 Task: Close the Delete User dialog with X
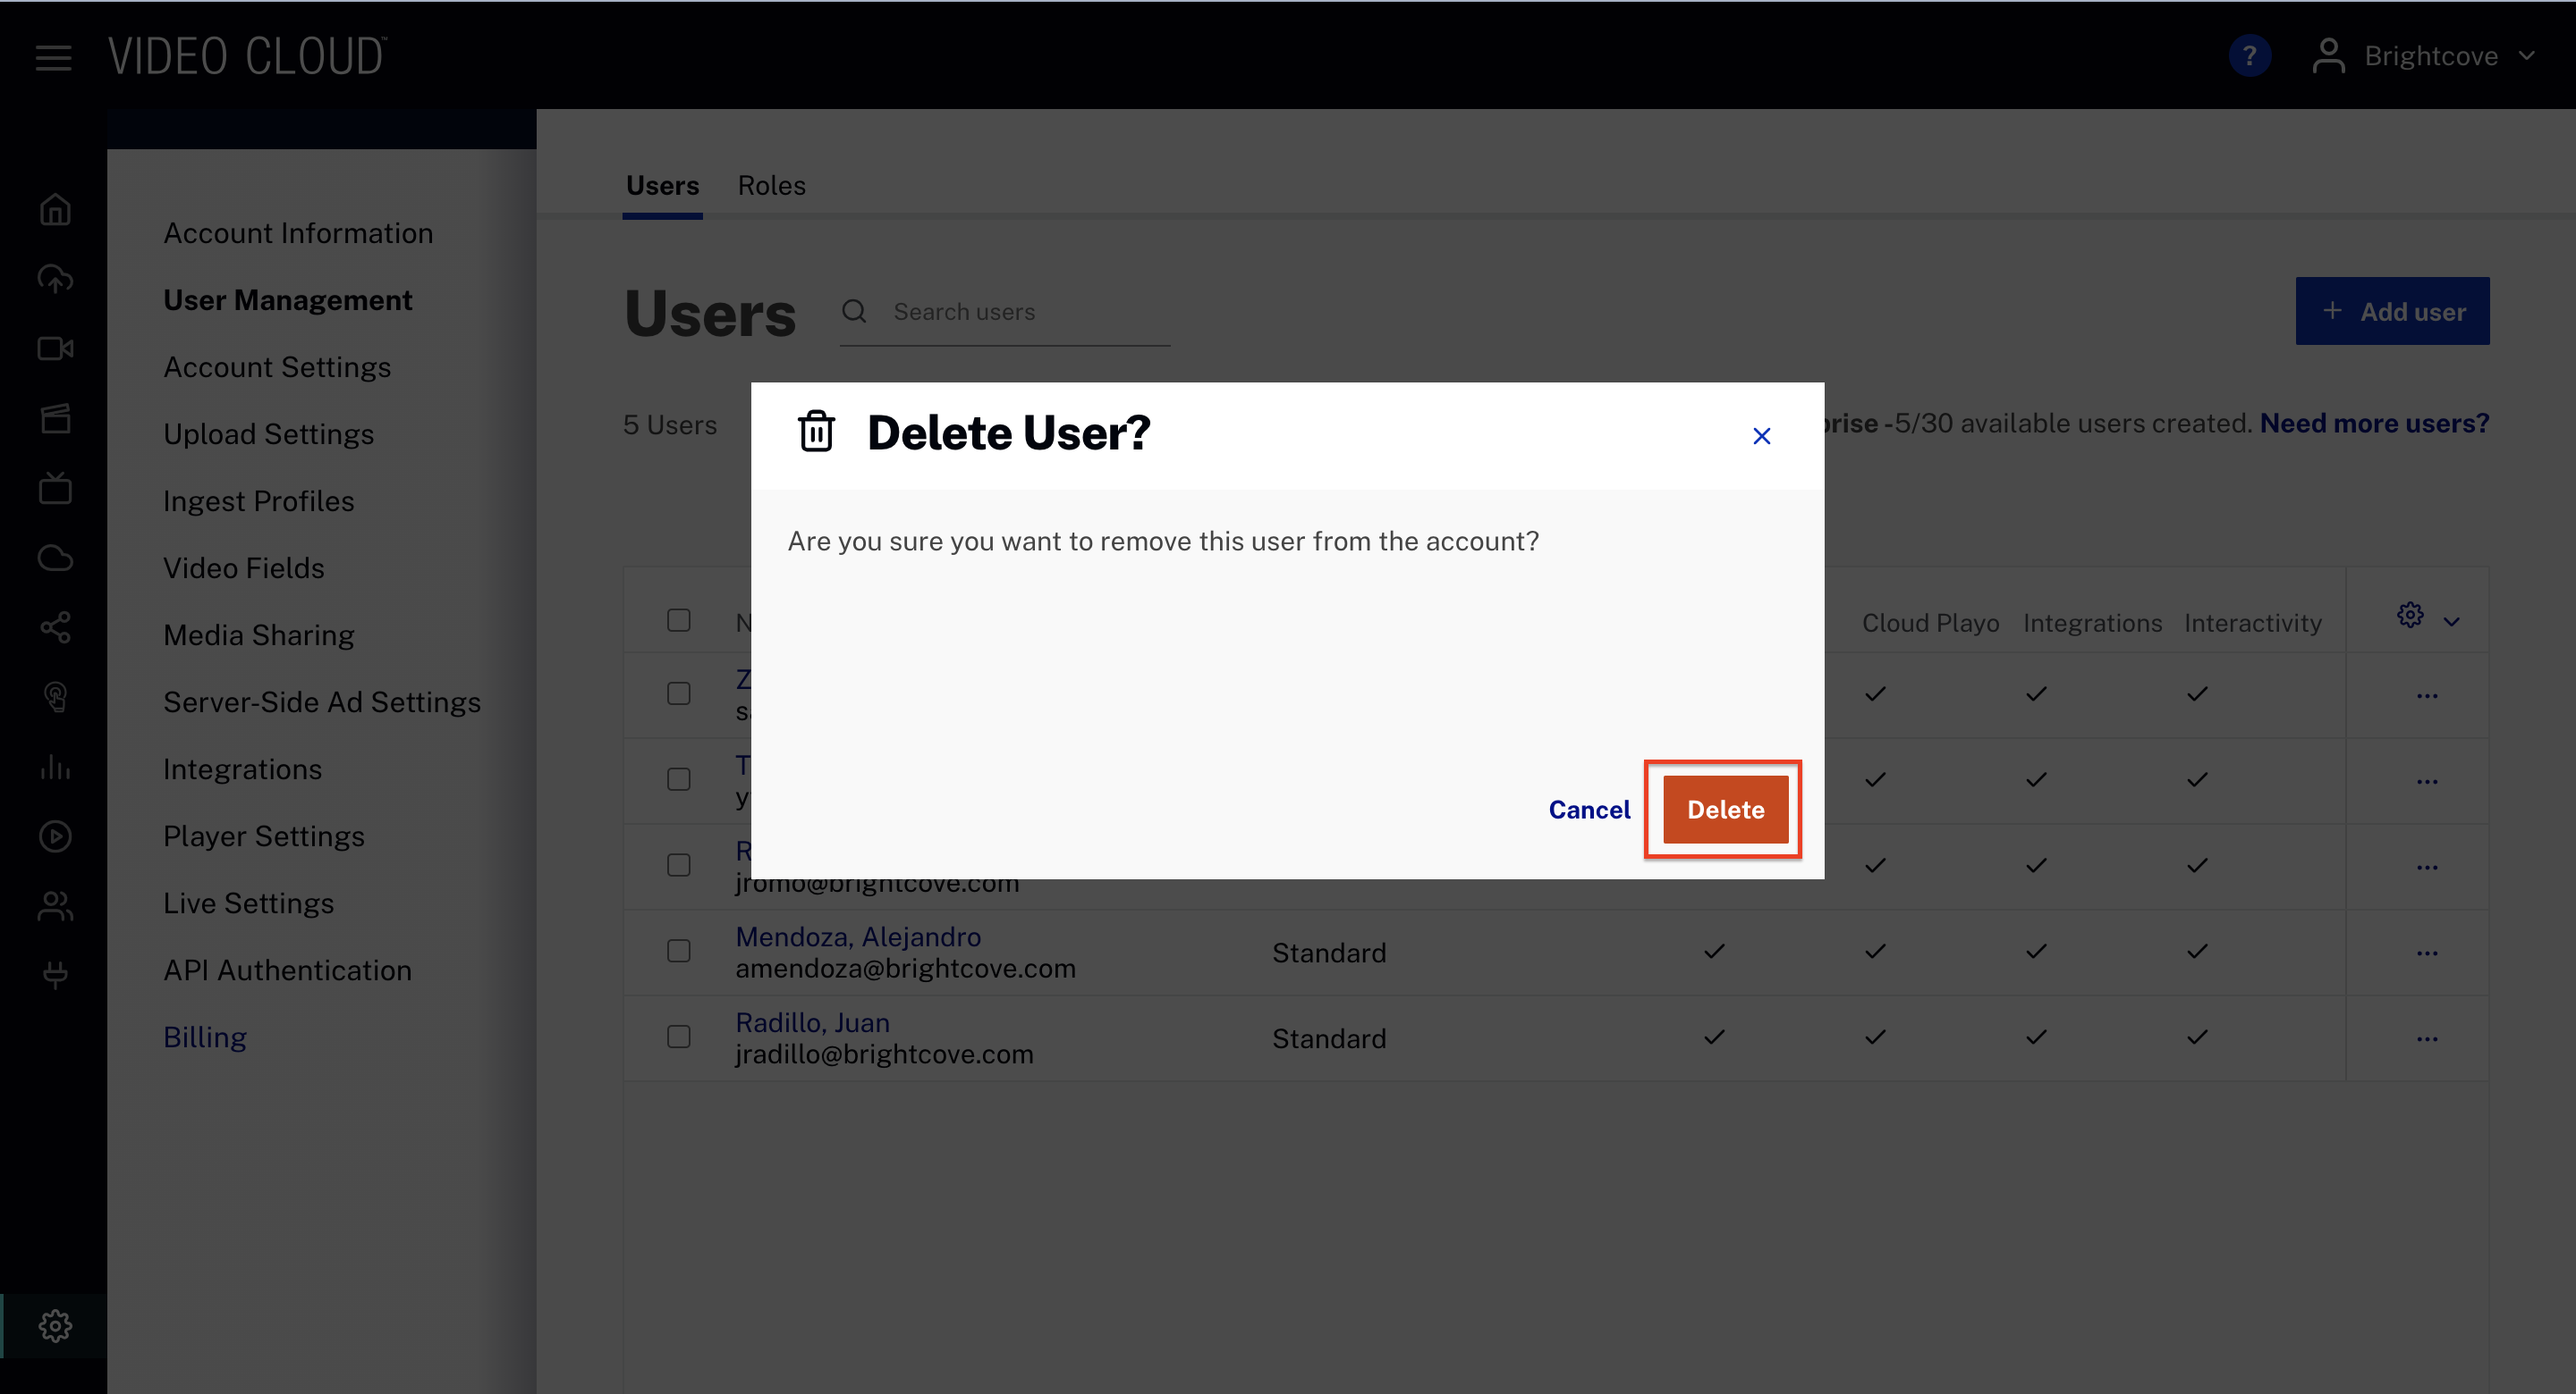tap(1762, 436)
